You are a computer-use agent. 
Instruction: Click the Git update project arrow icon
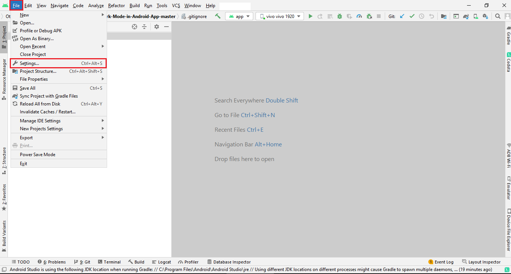pyautogui.click(x=402, y=17)
